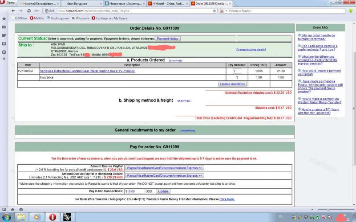Launch Opera from the Windows taskbar
The height and width of the screenshot is (222, 356).
click(53, 217)
